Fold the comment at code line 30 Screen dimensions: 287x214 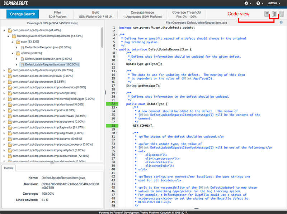tap(117, 133)
